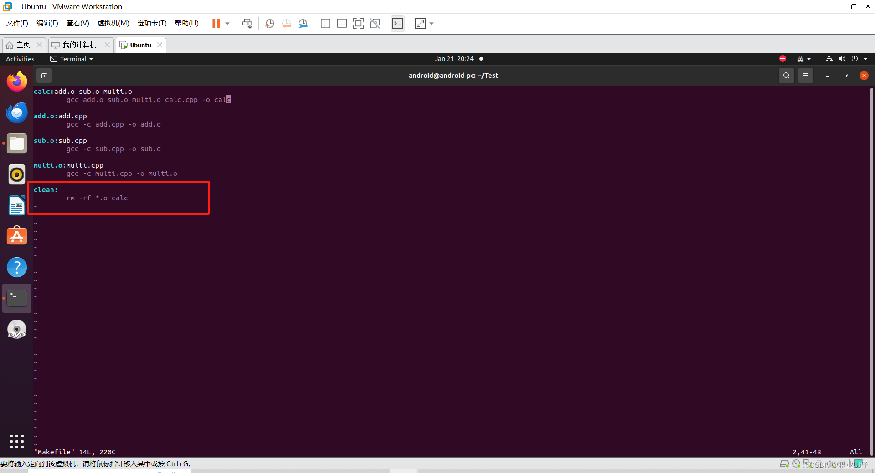The width and height of the screenshot is (875, 473).
Task: Open the Activities overview
Action: 20,59
